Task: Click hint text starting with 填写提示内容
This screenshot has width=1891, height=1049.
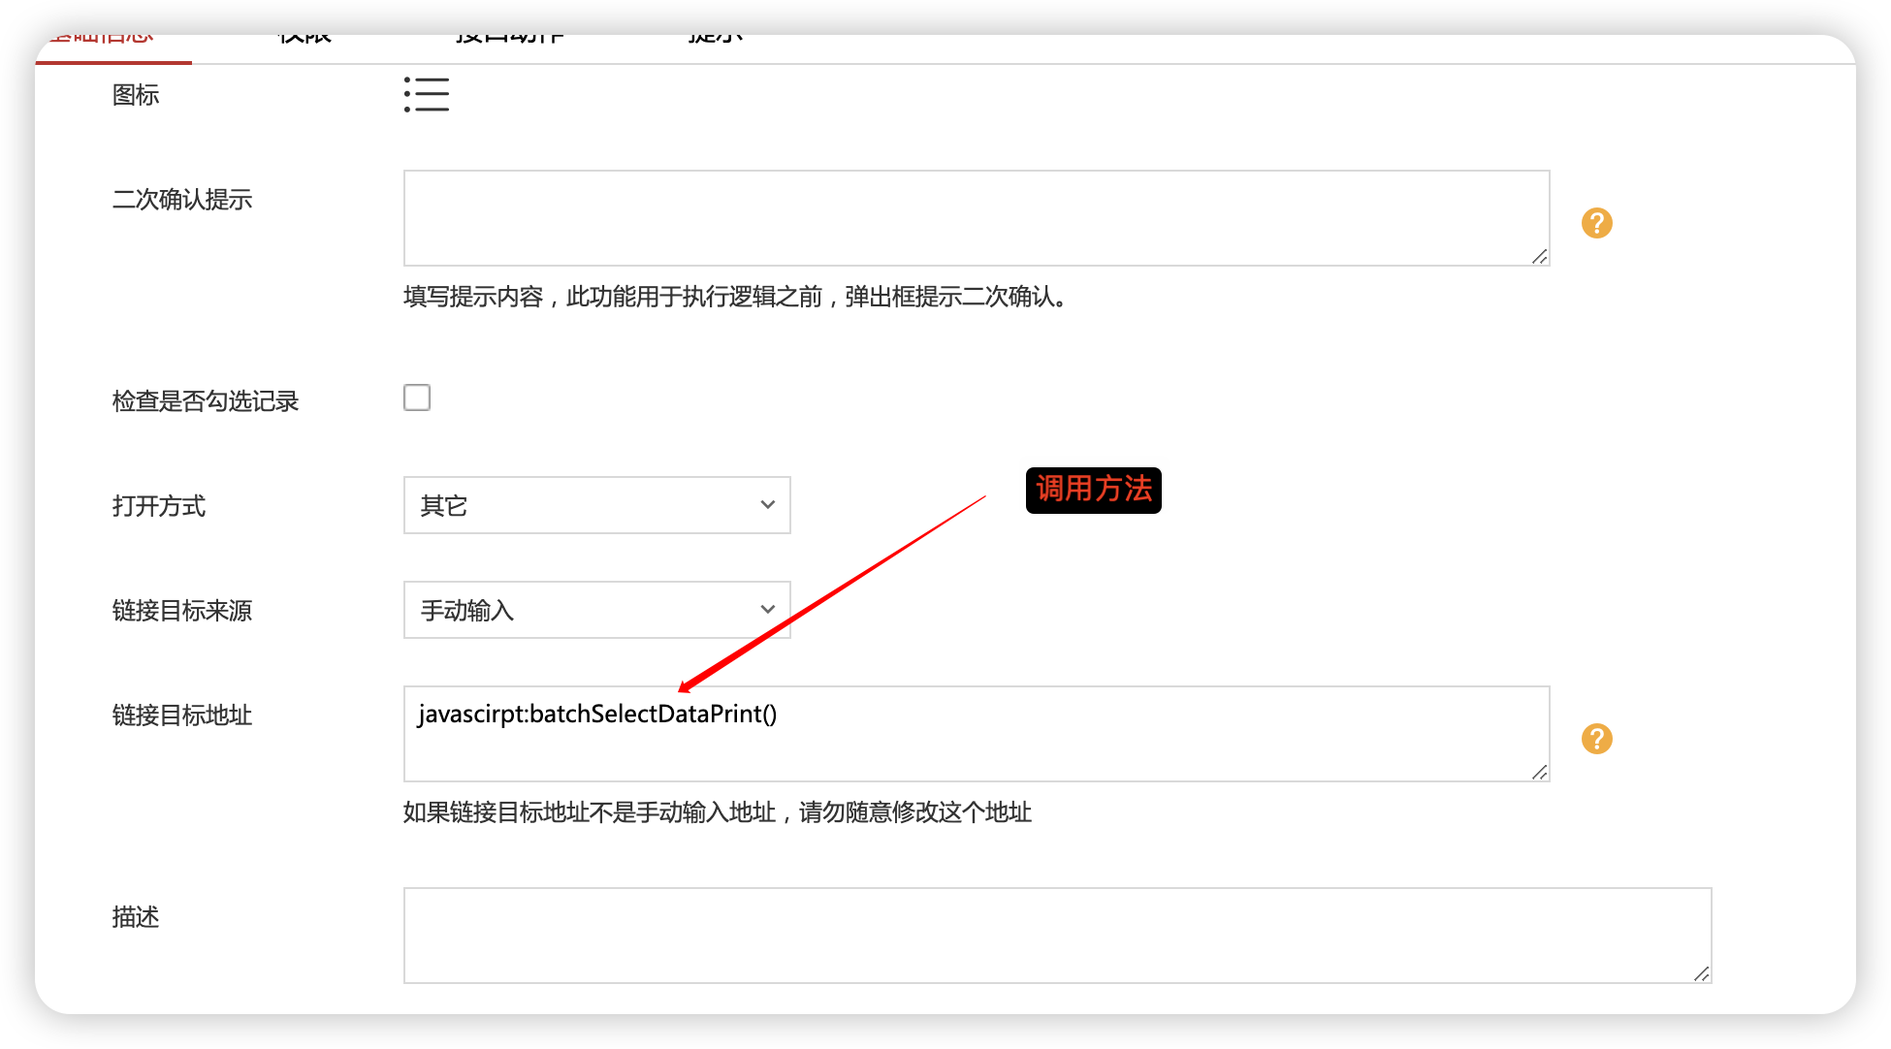Action: [736, 297]
